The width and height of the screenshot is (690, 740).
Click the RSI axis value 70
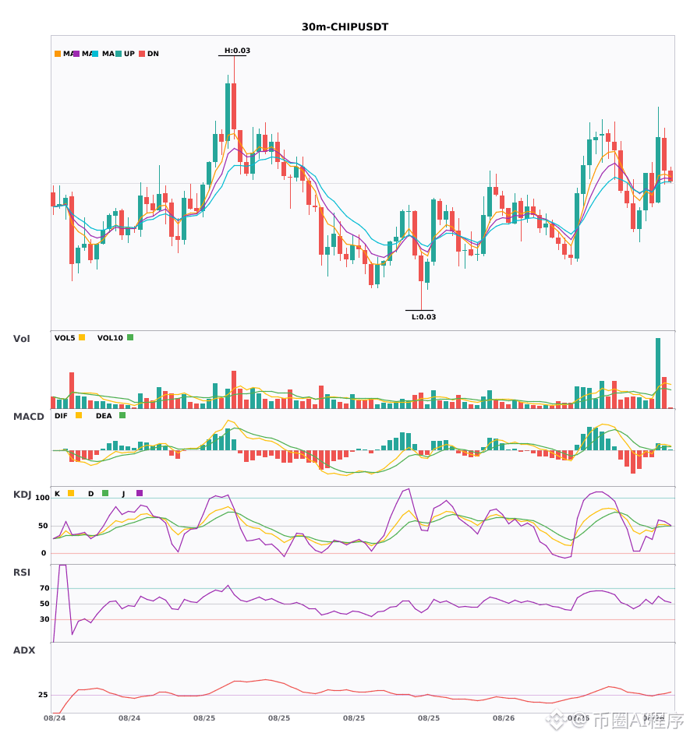[x=44, y=588]
